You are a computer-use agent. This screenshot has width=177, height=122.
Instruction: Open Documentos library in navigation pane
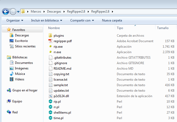coord(24,63)
